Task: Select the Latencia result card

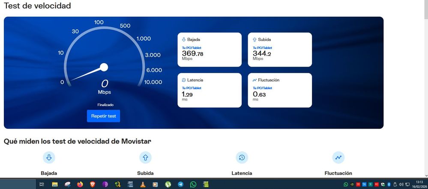Action: point(210,90)
